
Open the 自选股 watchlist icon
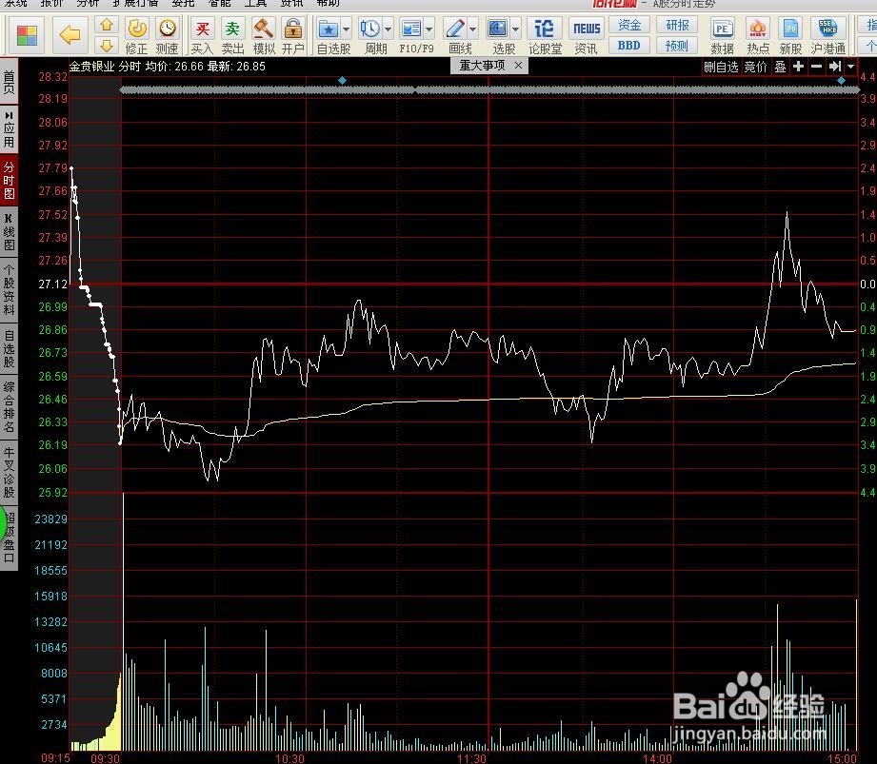[x=329, y=29]
